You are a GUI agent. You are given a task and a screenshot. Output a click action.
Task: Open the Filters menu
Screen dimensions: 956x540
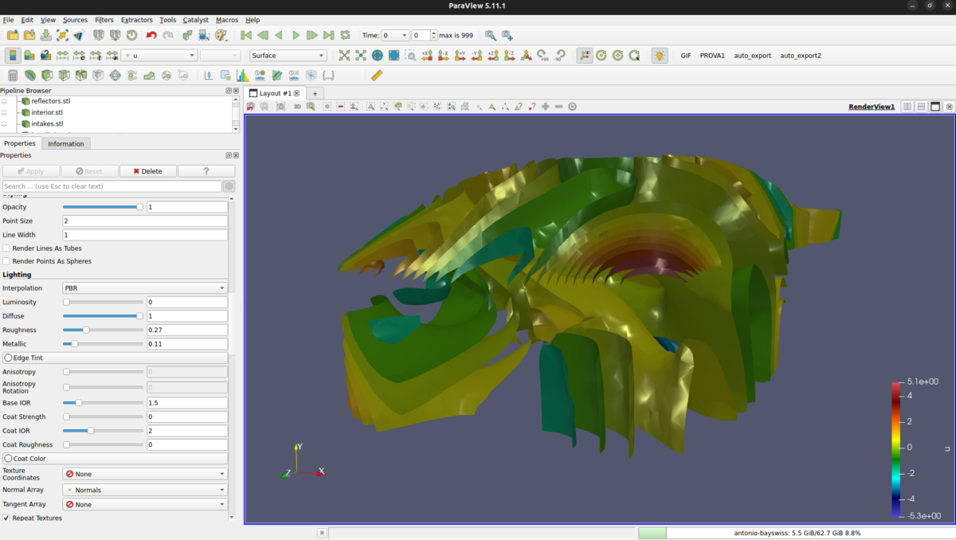point(104,20)
